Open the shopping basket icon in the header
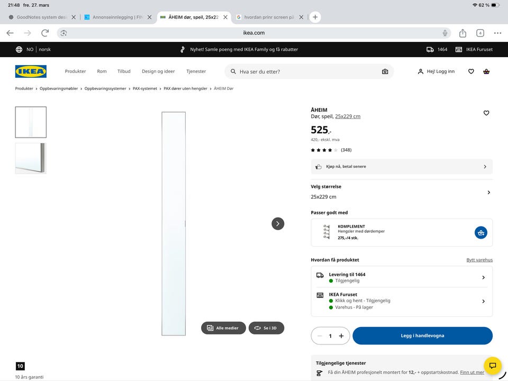The height and width of the screenshot is (381, 508). tap(486, 71)
